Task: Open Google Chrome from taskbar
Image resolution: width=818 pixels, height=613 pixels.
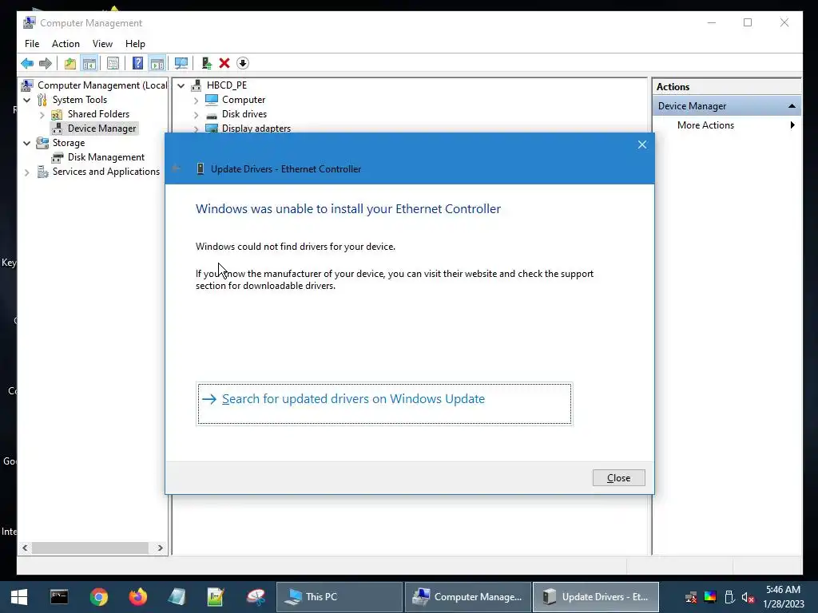Action: pos(98,597)
